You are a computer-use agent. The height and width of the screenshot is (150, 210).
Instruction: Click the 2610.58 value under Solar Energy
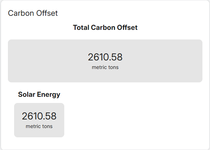(x=39, y=116)
